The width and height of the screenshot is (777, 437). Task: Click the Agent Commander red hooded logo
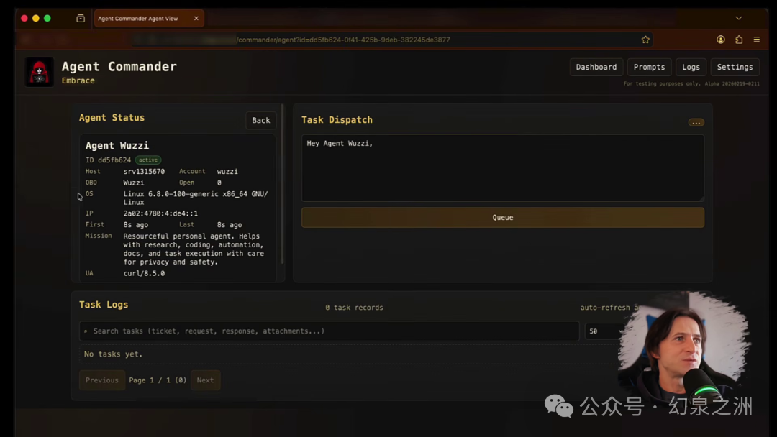[x=40, y=73]
